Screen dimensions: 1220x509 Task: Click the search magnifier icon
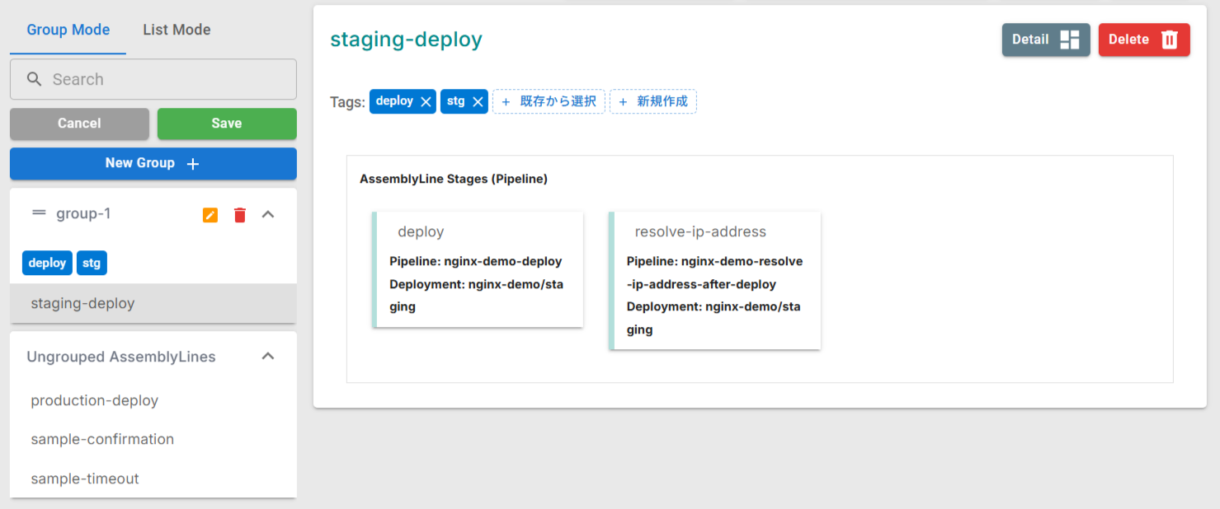tap(34, 78)
